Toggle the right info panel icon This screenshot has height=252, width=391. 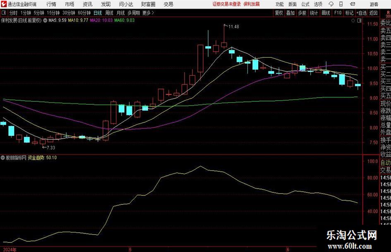click(x=359, y=21)
